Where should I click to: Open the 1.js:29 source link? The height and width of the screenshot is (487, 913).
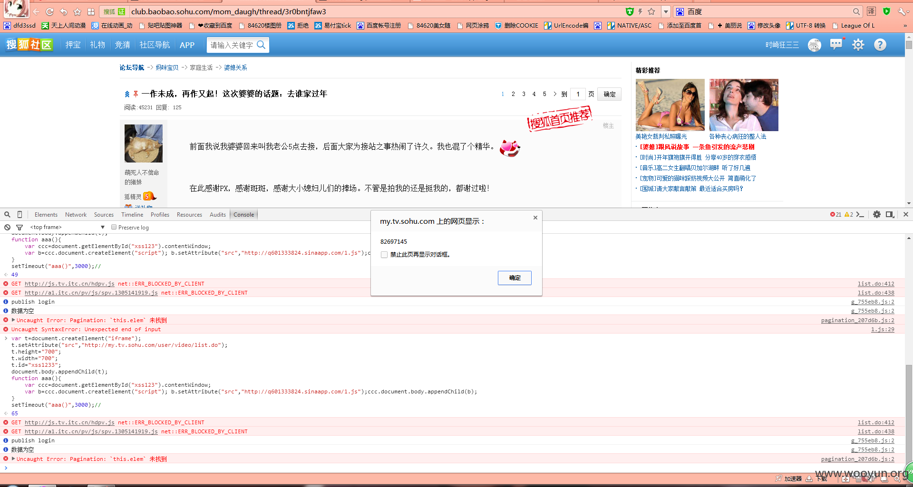click(883, 329)
